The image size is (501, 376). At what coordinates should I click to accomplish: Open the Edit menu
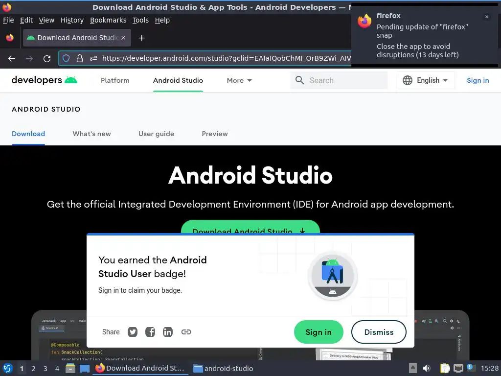tap(26, 20)
